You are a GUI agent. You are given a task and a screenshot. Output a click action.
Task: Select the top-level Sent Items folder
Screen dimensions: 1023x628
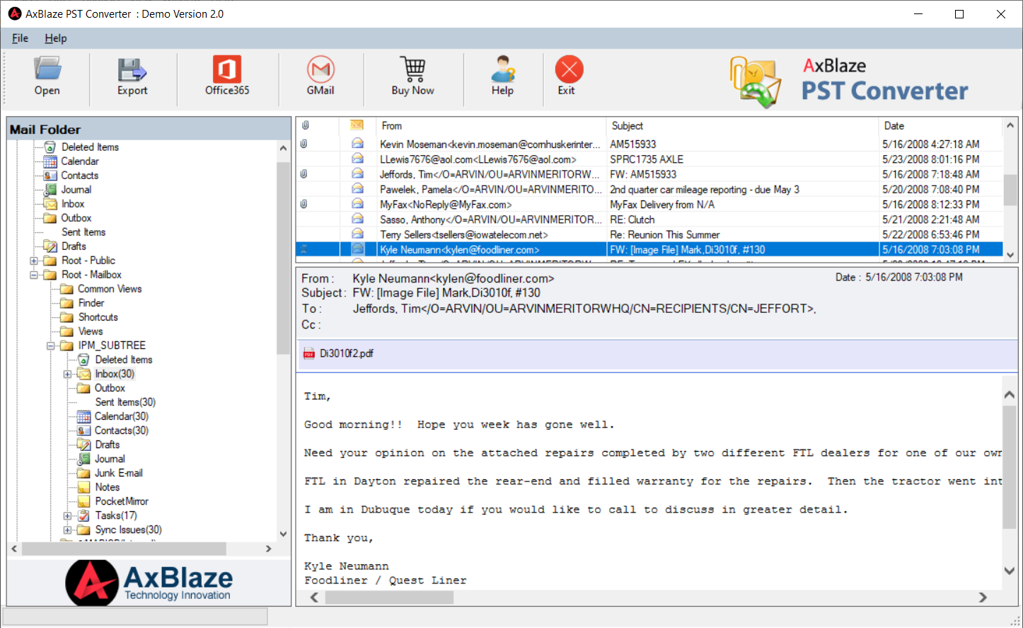click(83, 232)
